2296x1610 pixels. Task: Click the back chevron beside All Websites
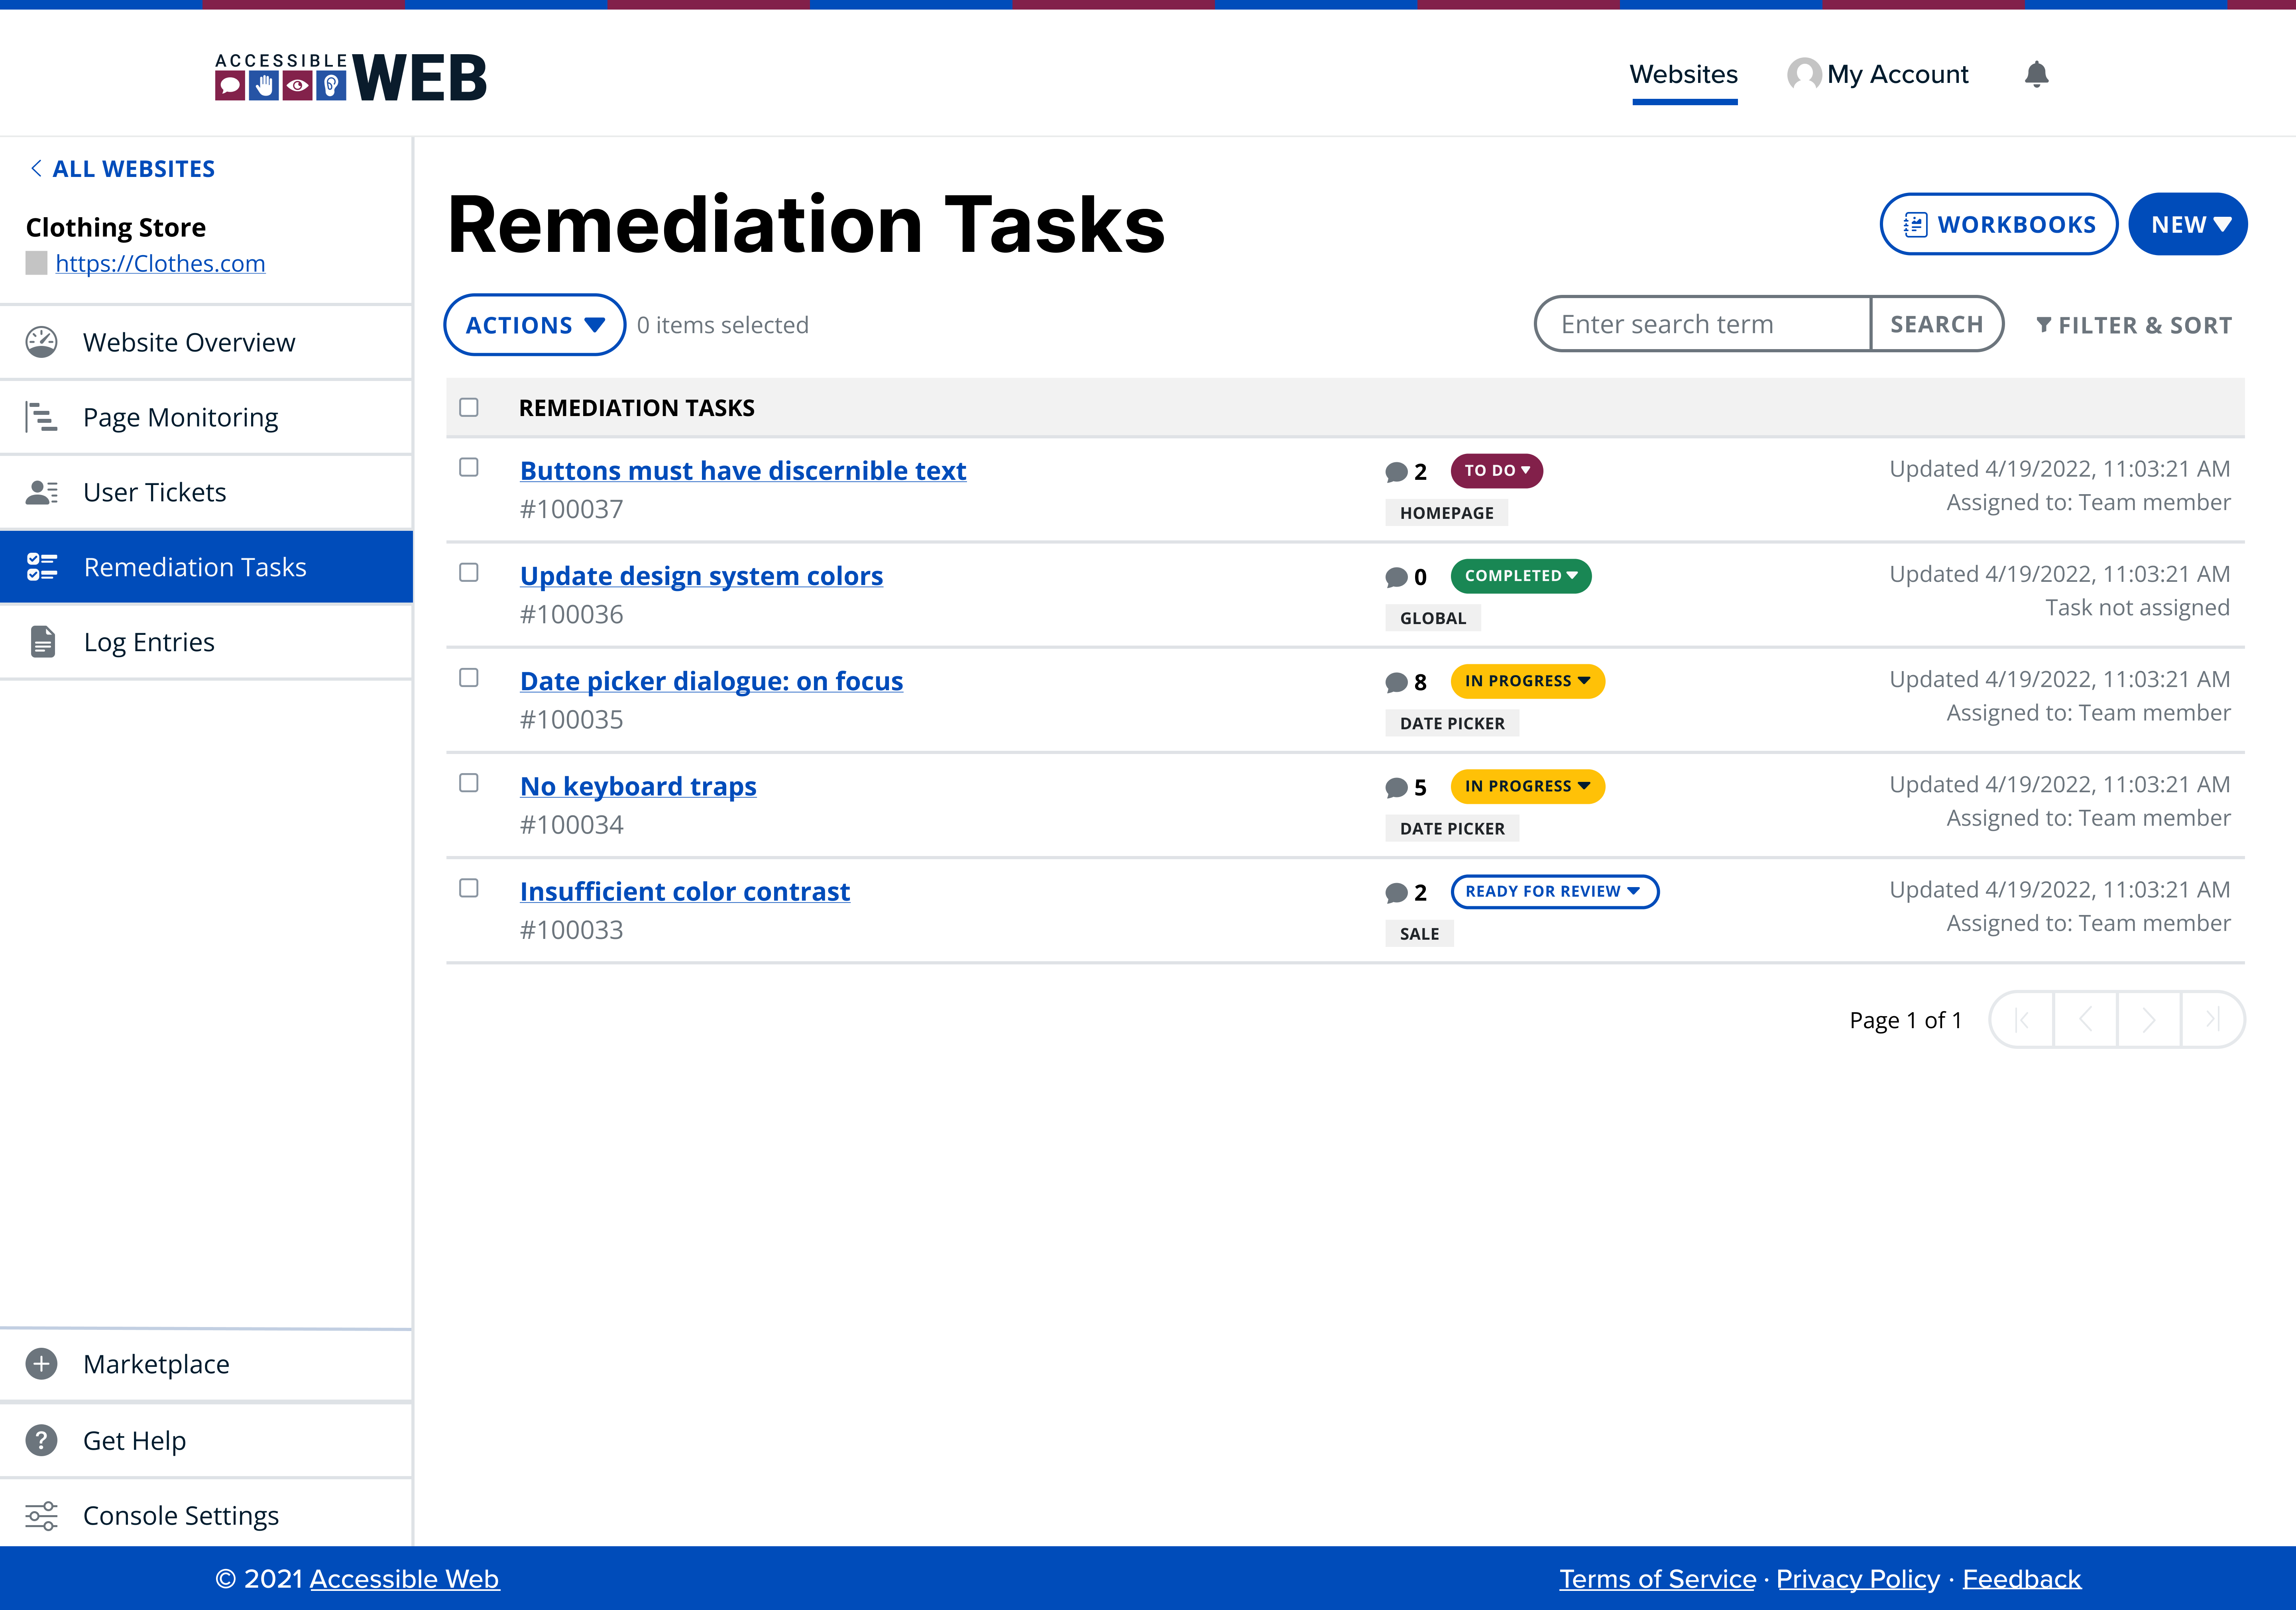pos(36,168)
